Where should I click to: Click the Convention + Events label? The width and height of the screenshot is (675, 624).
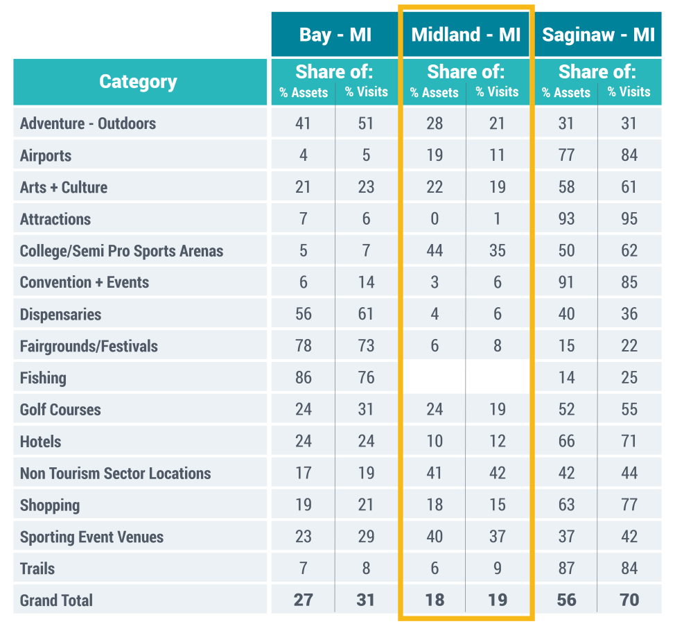click(85, 282)
